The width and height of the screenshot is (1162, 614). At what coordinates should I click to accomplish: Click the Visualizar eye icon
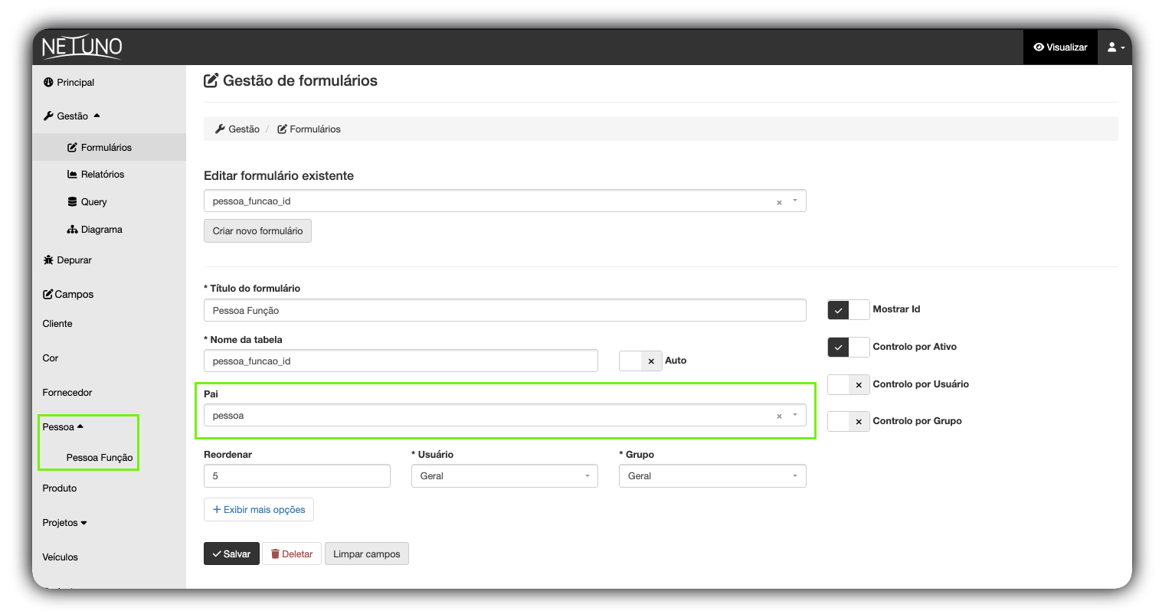1039,47
